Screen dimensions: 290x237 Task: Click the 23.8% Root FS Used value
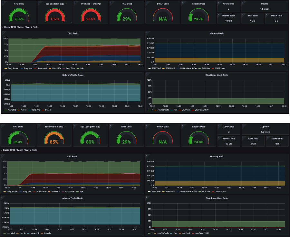pos(198,142)
